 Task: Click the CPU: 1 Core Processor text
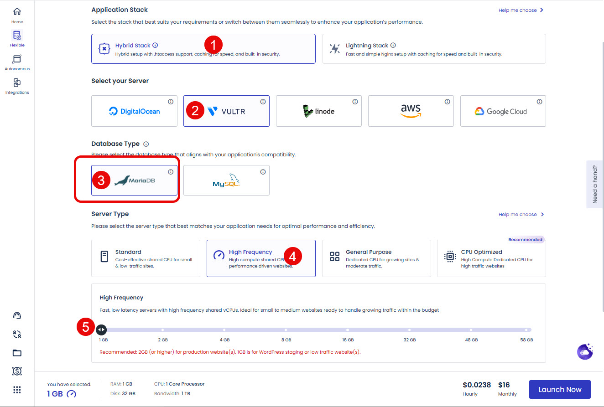coord(179,384)
